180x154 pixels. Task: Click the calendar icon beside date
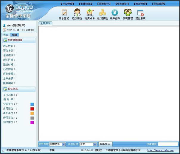tap(4, 30)
